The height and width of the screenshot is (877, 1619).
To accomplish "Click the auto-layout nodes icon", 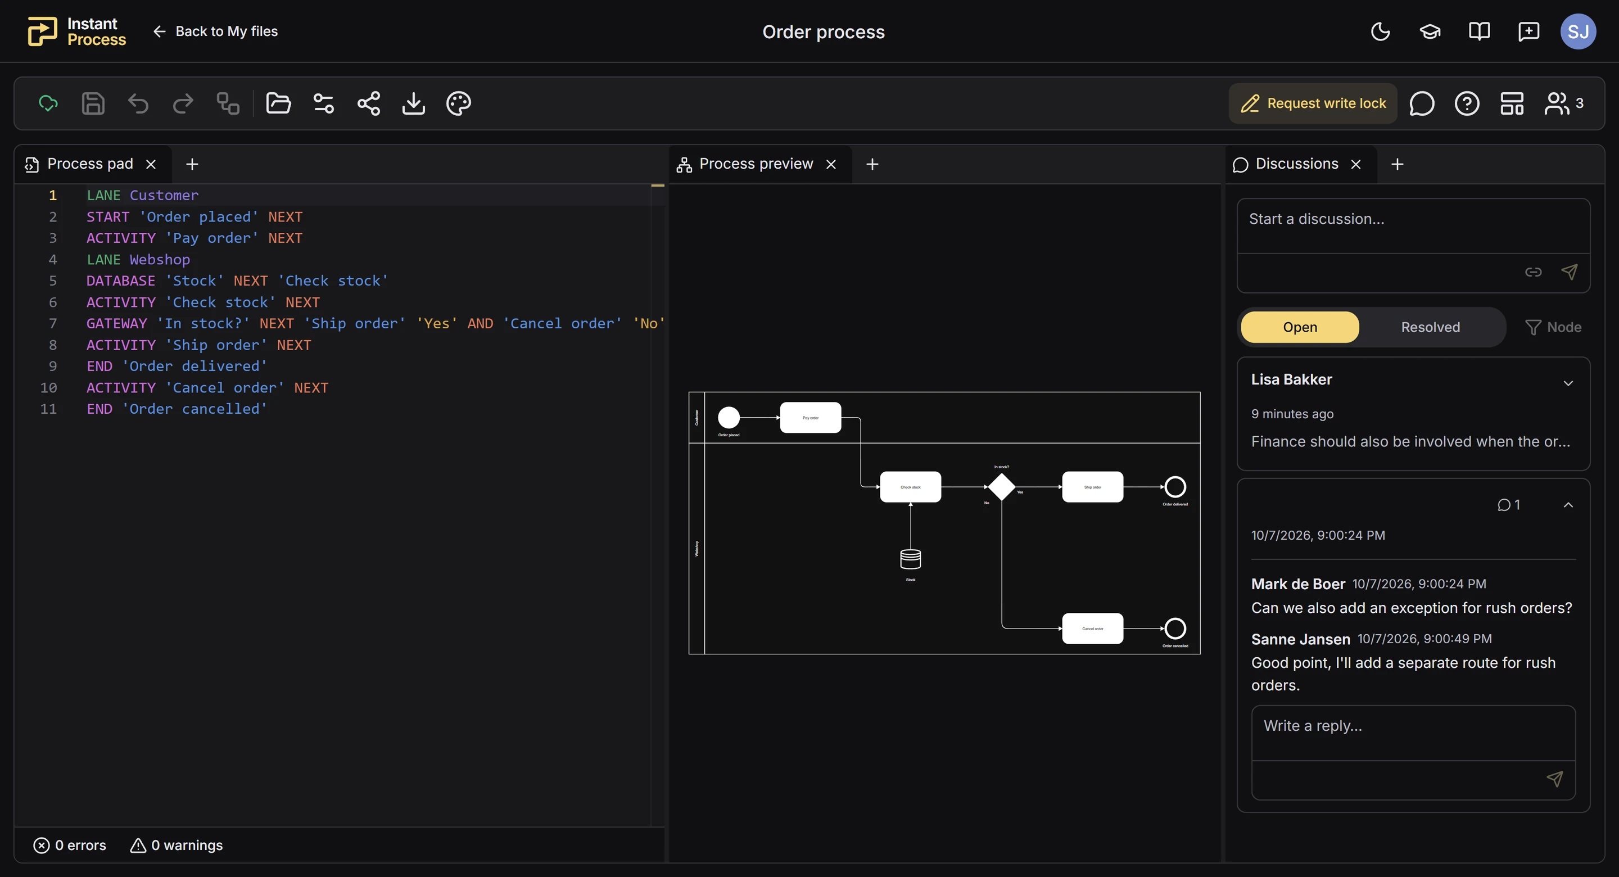I will [x=228, y=103].
